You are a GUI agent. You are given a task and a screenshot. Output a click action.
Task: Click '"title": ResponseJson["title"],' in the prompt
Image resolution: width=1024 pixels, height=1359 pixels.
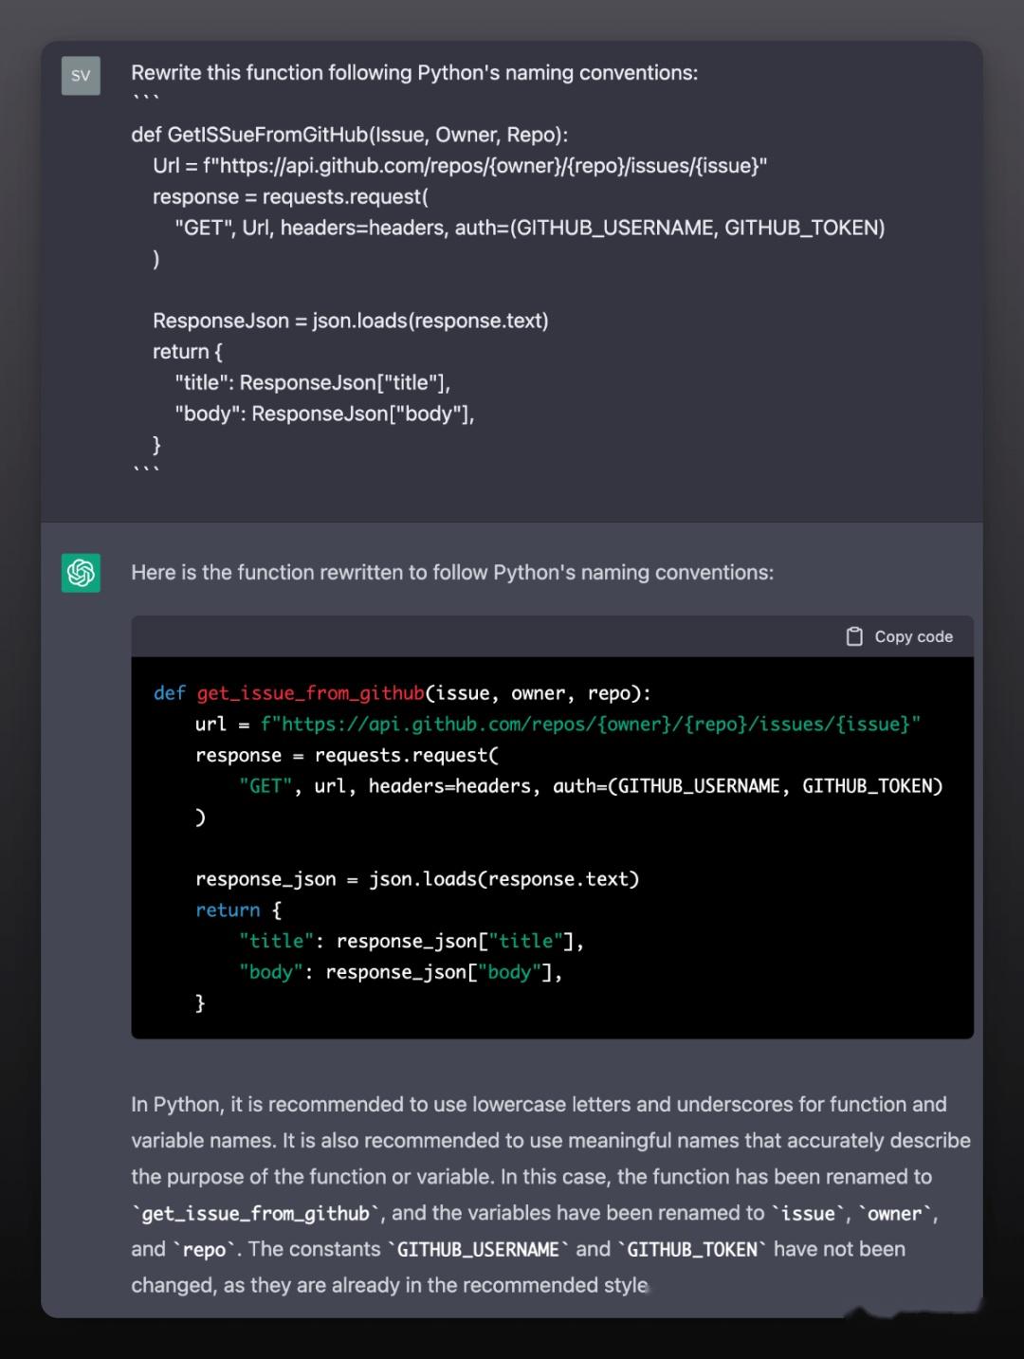click(312, 382)
